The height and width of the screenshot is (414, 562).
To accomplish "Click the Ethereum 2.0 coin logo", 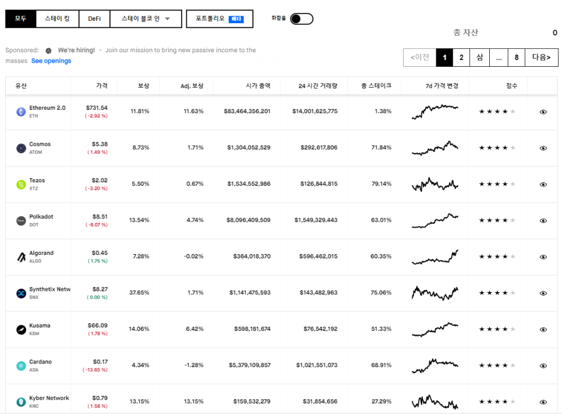I will coord(21,111).
